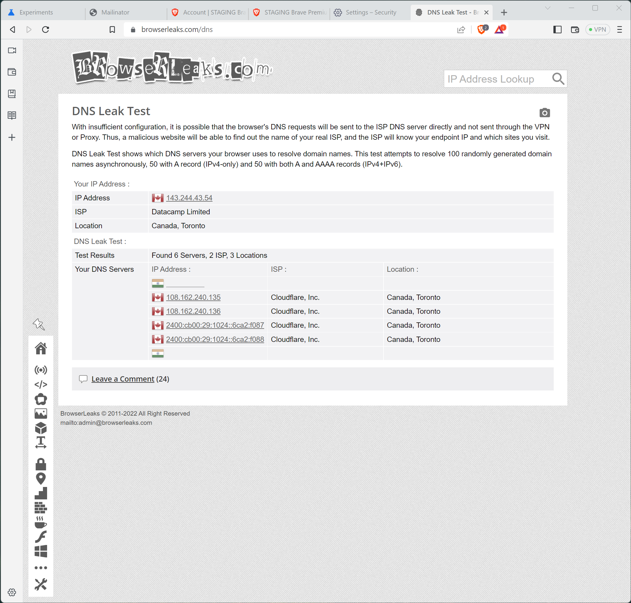631x603 pixels.
Task: Open the WebGL test cube icon
Action: tap(41, 428)
